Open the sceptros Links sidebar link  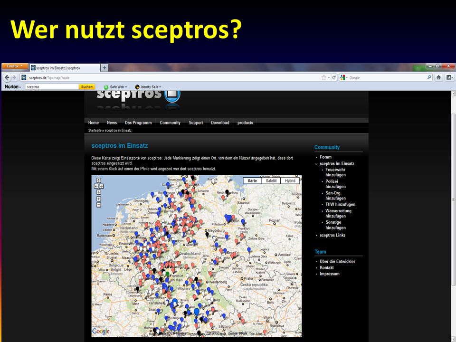tap(332, 235)
